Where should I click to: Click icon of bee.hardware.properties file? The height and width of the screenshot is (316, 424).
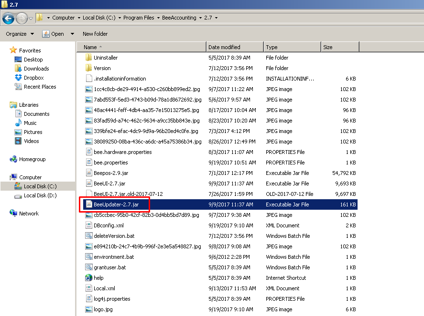coord(89,152)
